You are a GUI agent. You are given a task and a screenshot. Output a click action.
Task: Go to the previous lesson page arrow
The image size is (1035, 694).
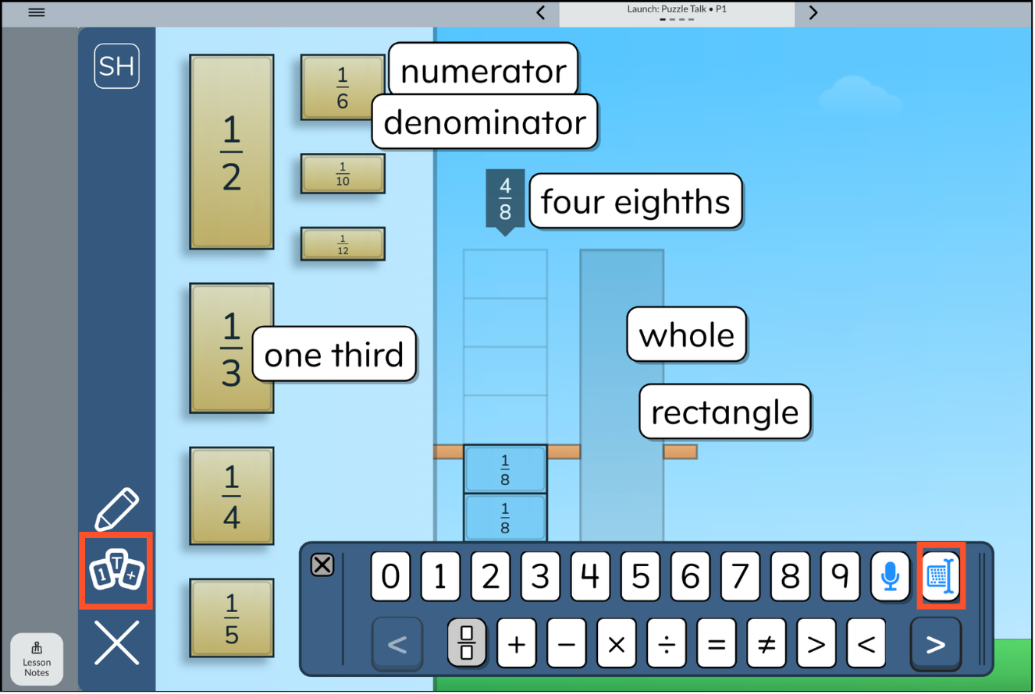coord(540,12)
